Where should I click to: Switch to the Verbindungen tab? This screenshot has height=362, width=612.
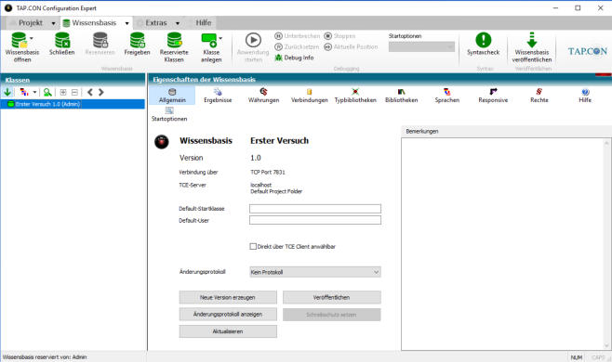[x=310, y=96]
